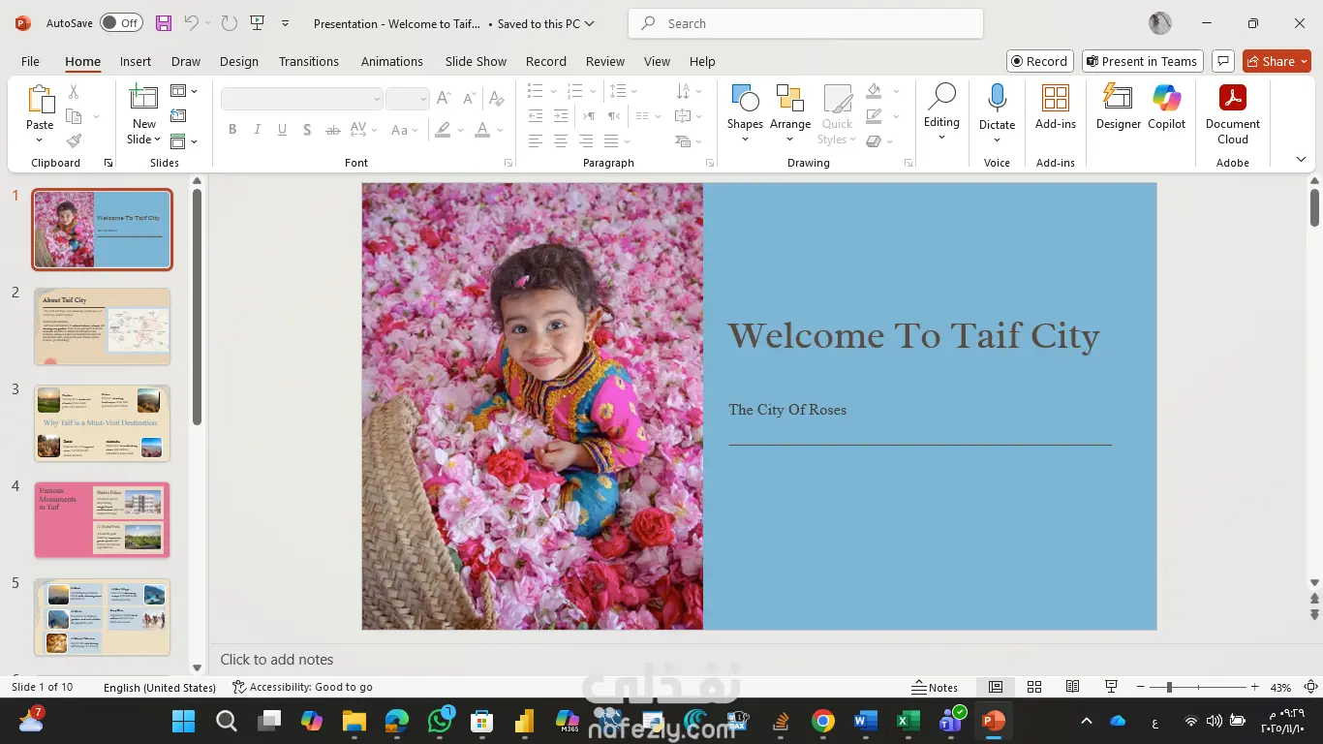Viewport: 1323px width, 744px height.
Task: Select the slide 4 Famous Monuments thumbnail
Action: pos(102,520)
